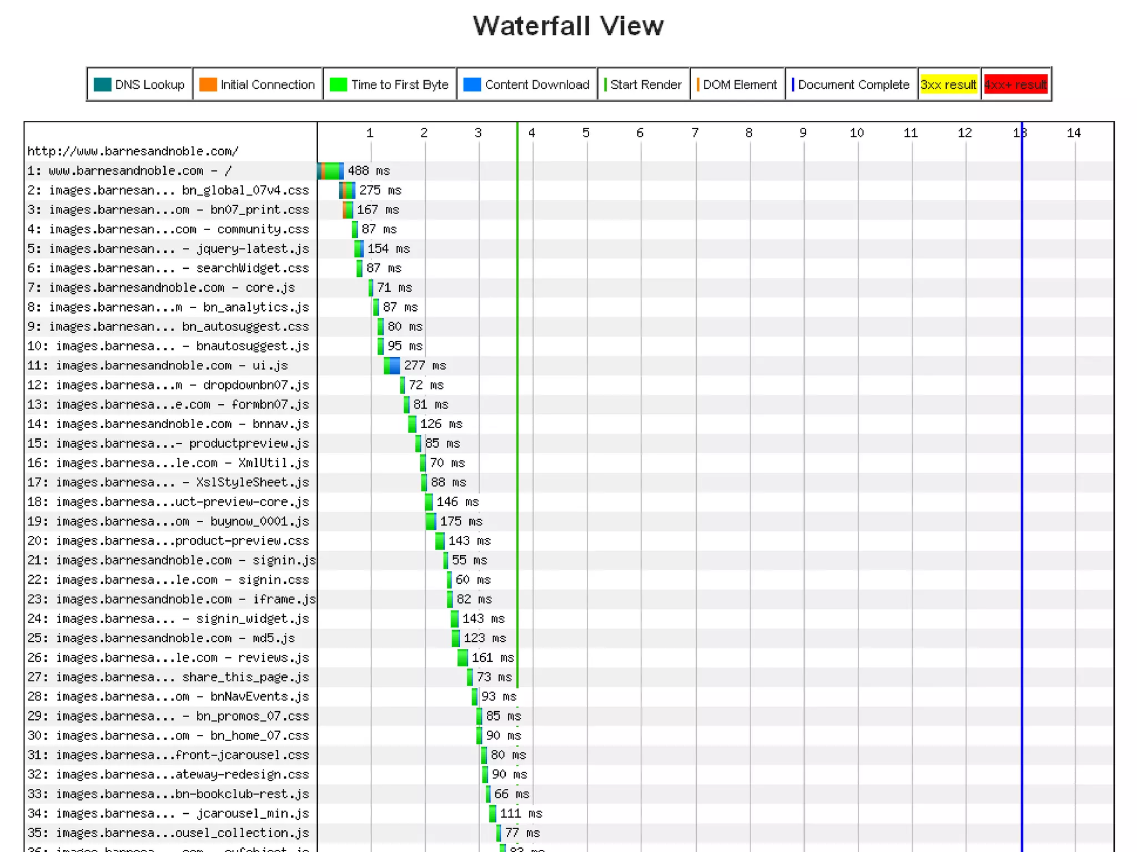Click the Waterfall View title heading
Image resolution: width=1137 pixels, height=852 pixels.
point(568,26)
